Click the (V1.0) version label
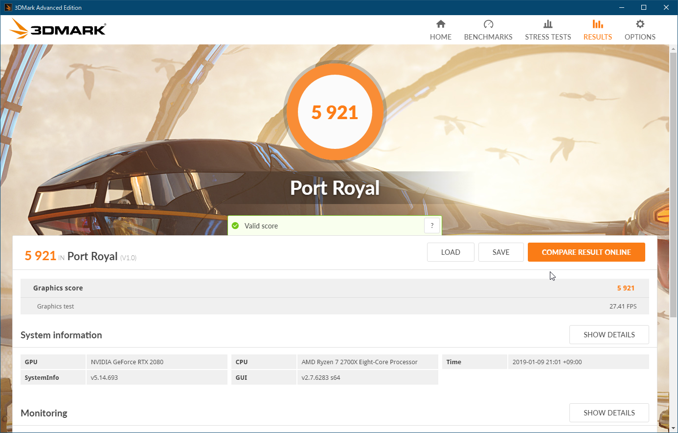 click(x=128, y=258)
